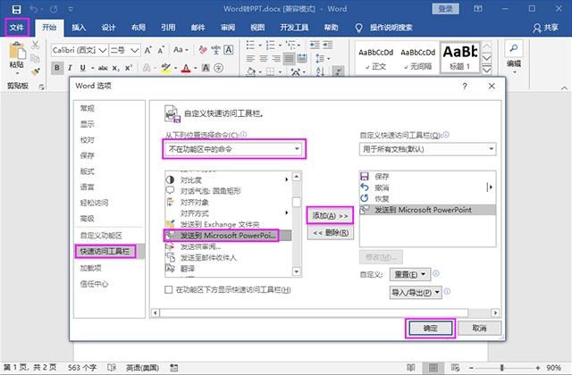Switch to the 插入 ribbon tab

point(79,28)
